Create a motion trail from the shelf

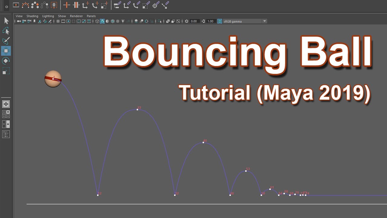[25, 5]
